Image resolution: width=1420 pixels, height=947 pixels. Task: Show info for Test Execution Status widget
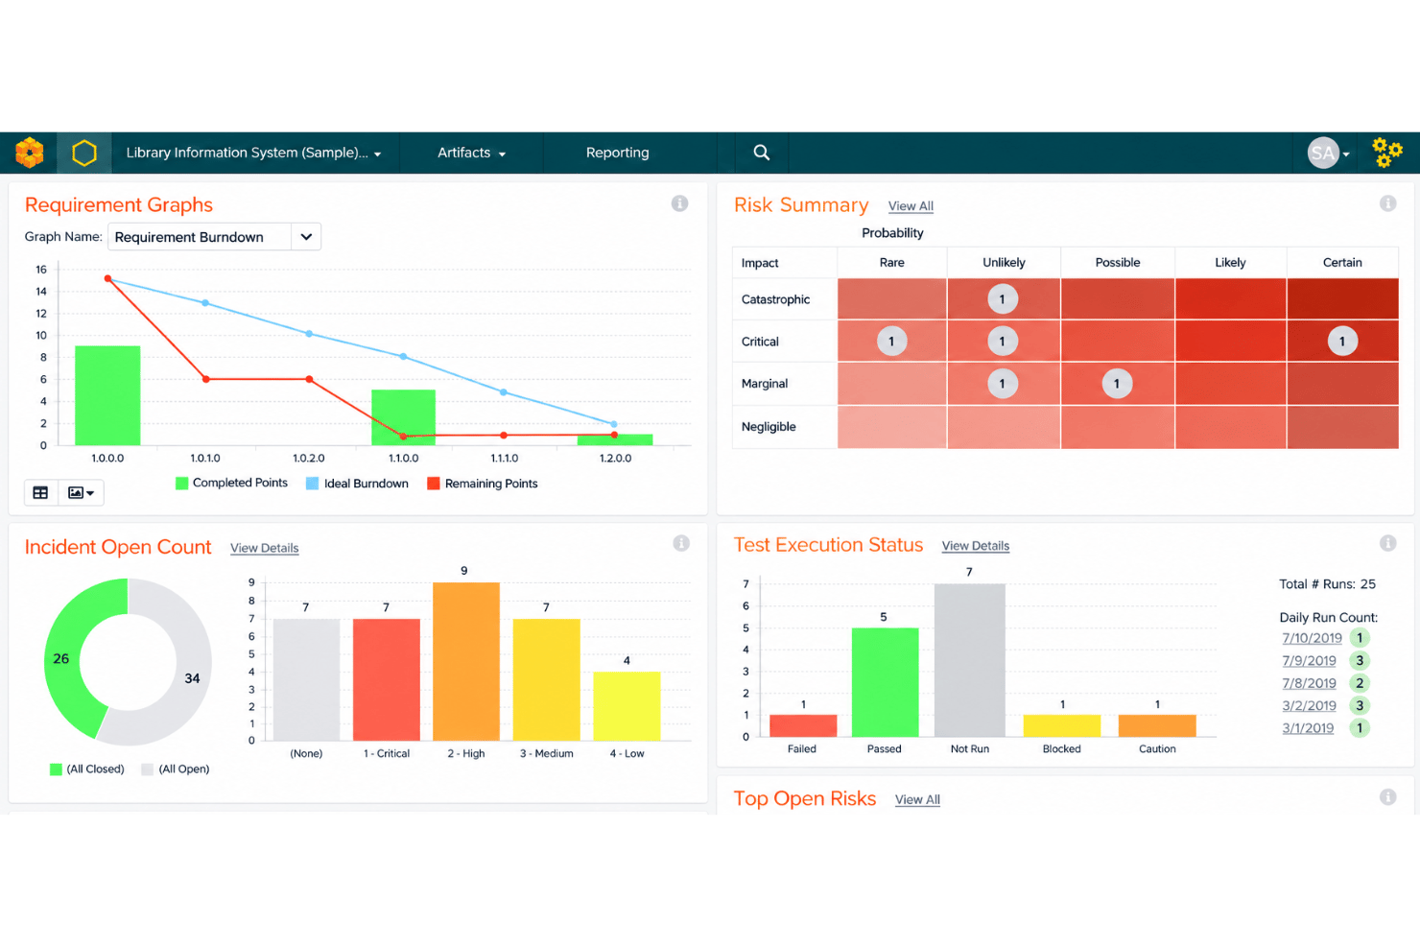pyautogui.click(x=1387, y=543)
